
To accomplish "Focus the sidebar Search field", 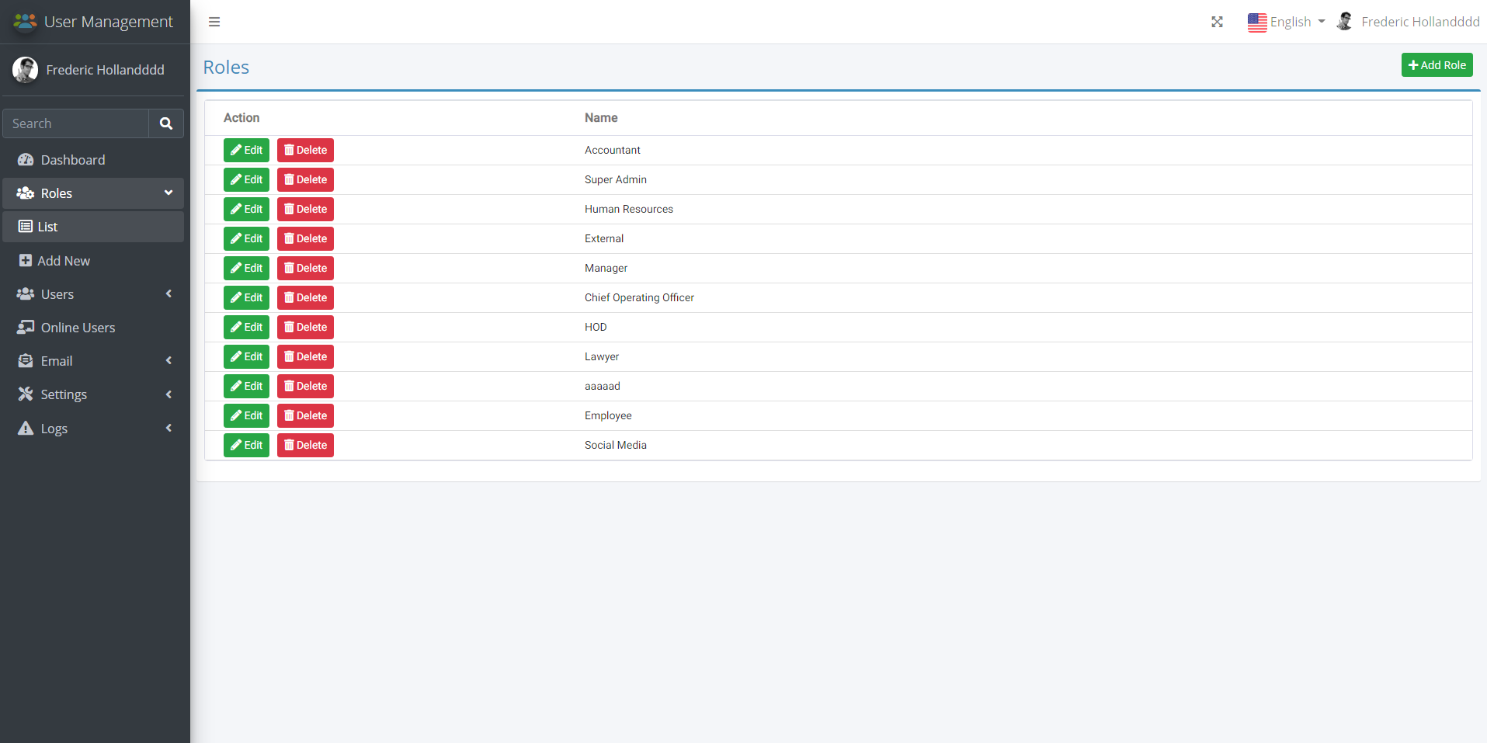I will click(76, 123).
